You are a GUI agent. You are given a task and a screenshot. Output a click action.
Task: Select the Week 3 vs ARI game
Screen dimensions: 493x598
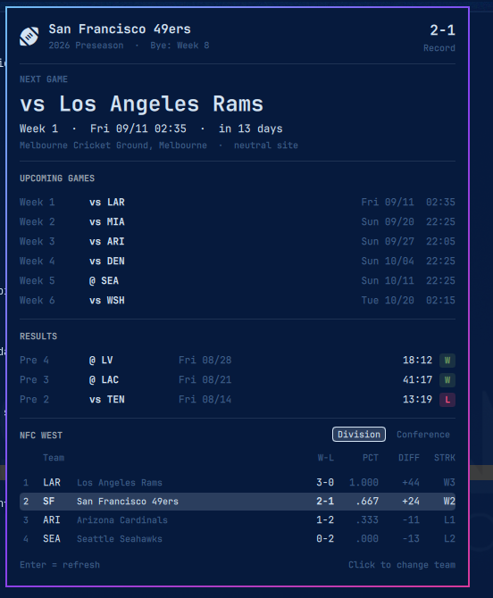238,241
